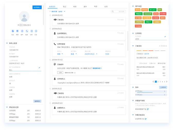Select order page 5

point(164,82)
